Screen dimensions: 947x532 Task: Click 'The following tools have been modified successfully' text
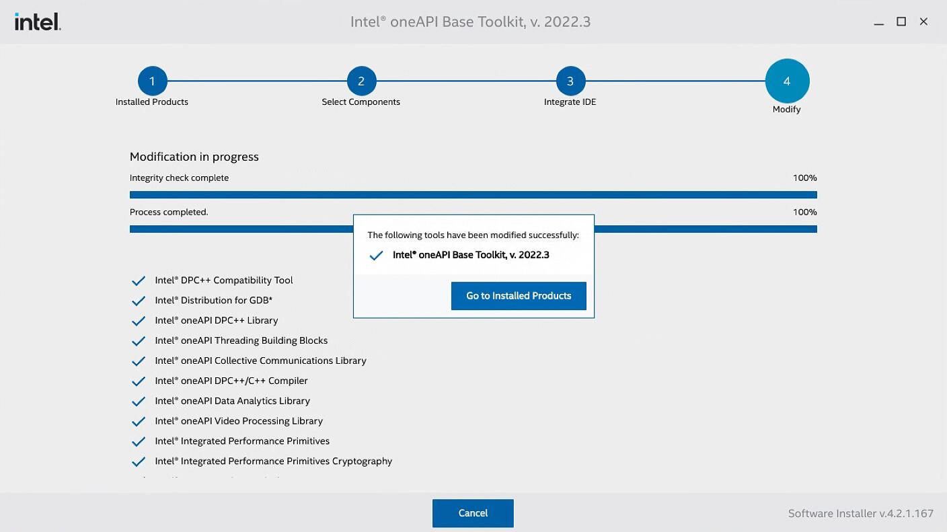click(x=473, y=235)
